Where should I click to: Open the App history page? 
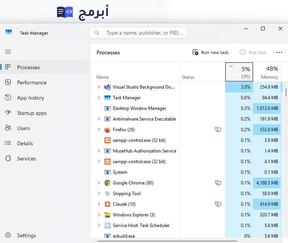coord(44,98)
